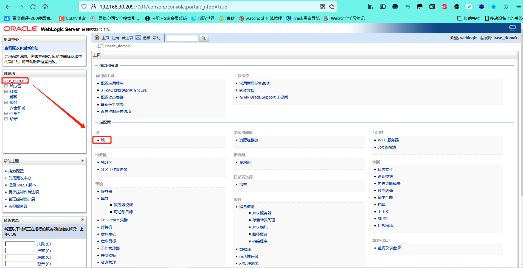This screenshot has width=523, height=268.
Task: Open the 监视仪表盘 link
Action: 387,248
